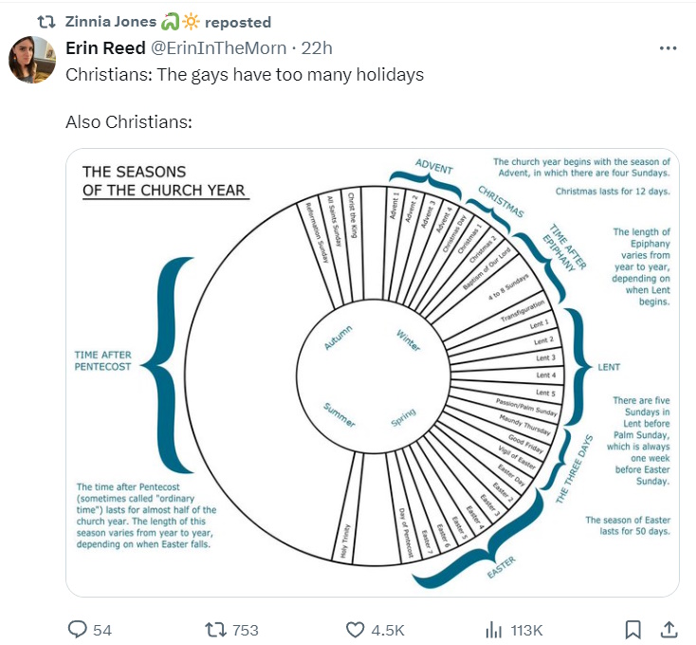The height and width of the screenshot is (645, 696).
Task: Like the post with the heart icon
Action: click(x=356, y=630)
